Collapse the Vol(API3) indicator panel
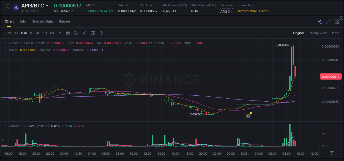The width and height of the screenshot is (344, 161). (x=6, y=126)
